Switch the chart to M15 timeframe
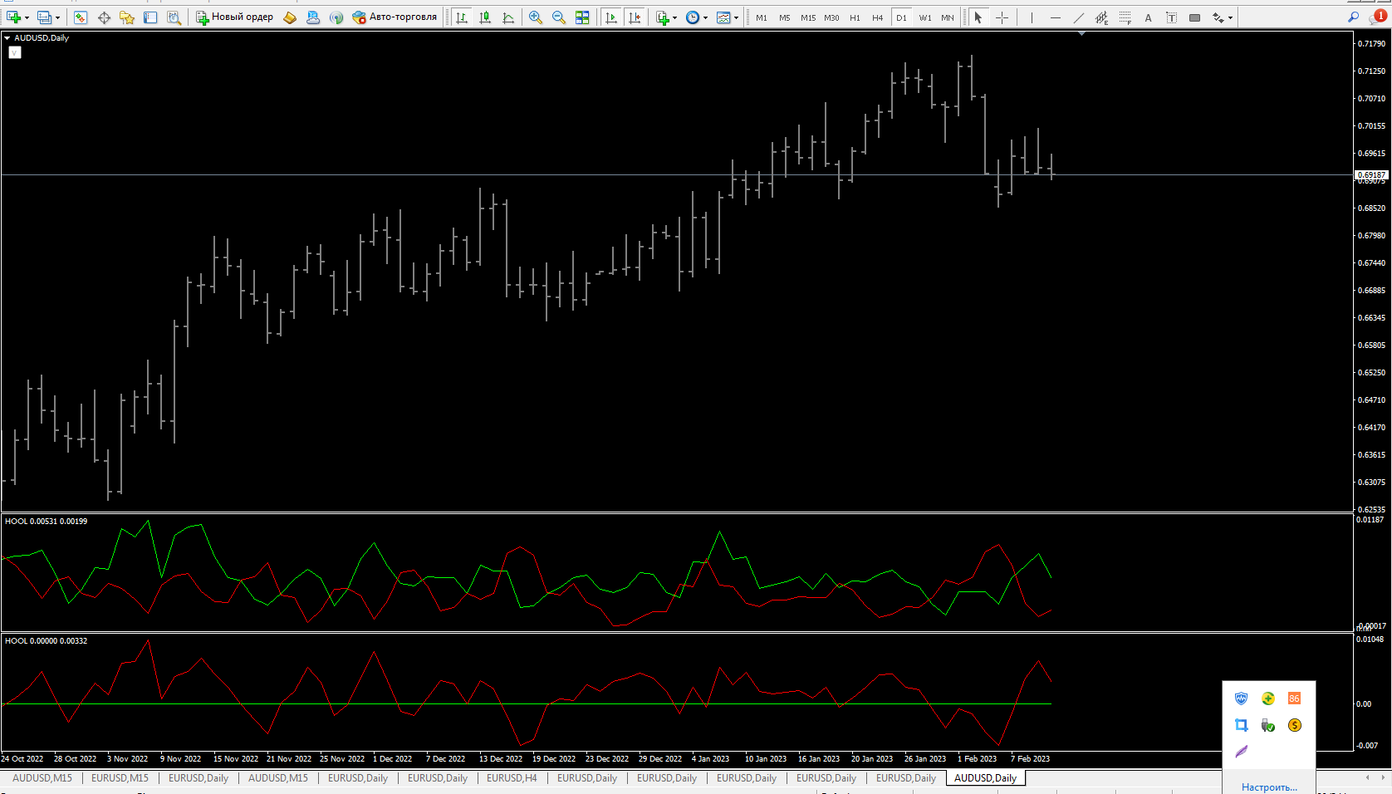This screenshot has width=1392, height=794. point(808,17)
